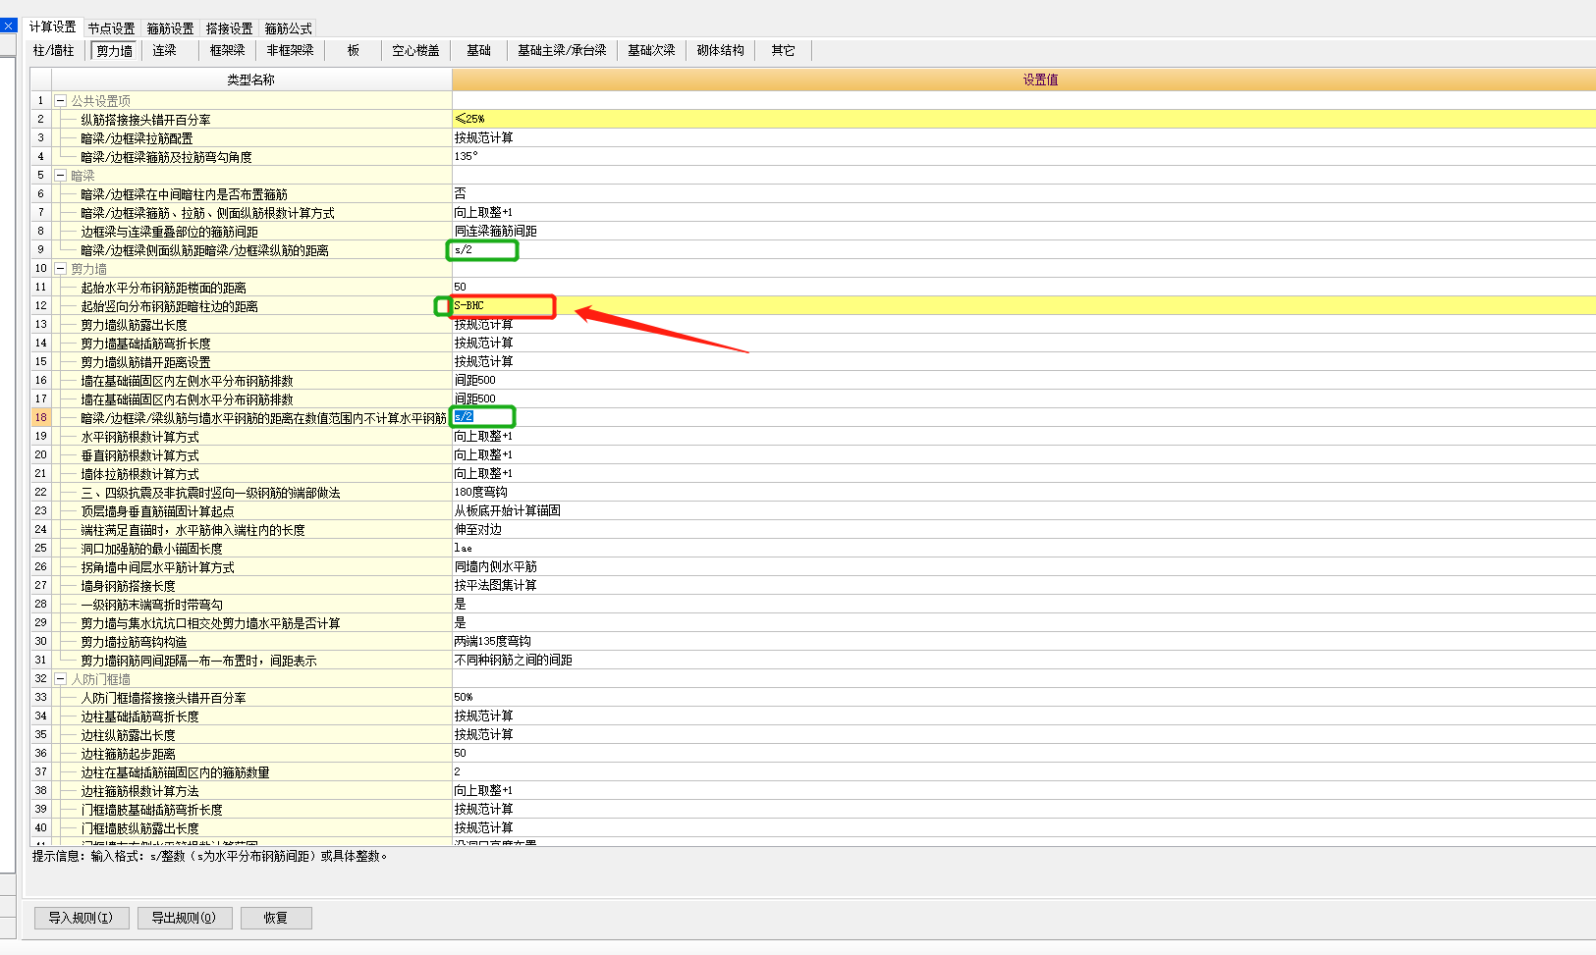1596x955 pixels.
Task: Click the 两端135度弯钩 value cell
Action: pos(1023,641)
